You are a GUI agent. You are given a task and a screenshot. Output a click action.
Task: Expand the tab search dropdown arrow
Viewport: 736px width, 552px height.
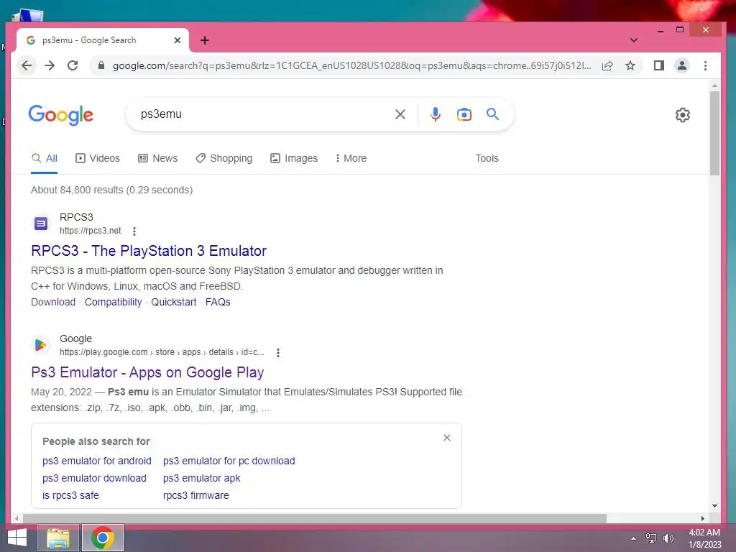pos(634,40)
